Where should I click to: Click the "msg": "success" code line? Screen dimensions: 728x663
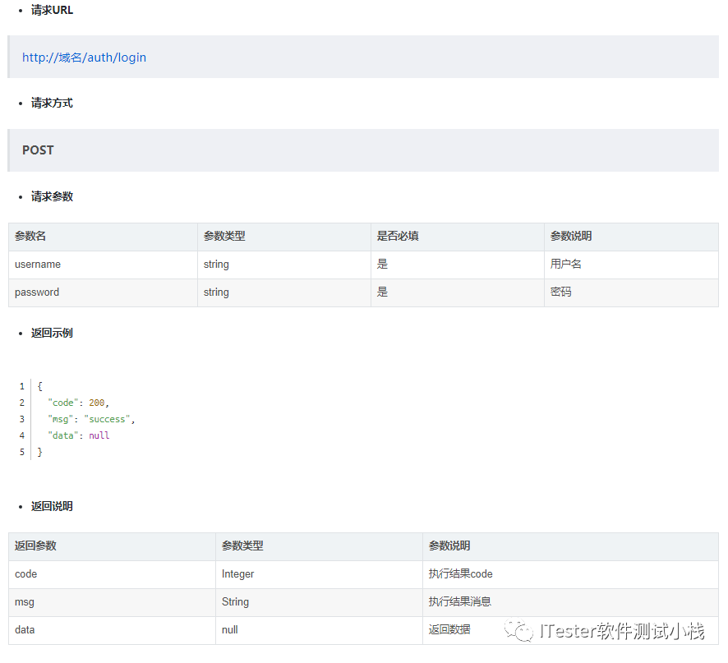point(91,419)
